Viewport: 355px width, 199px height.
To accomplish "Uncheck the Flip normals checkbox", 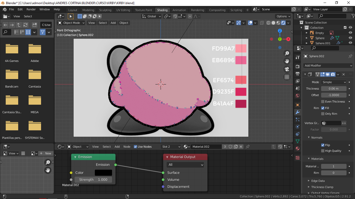I will tap(323, 145).
